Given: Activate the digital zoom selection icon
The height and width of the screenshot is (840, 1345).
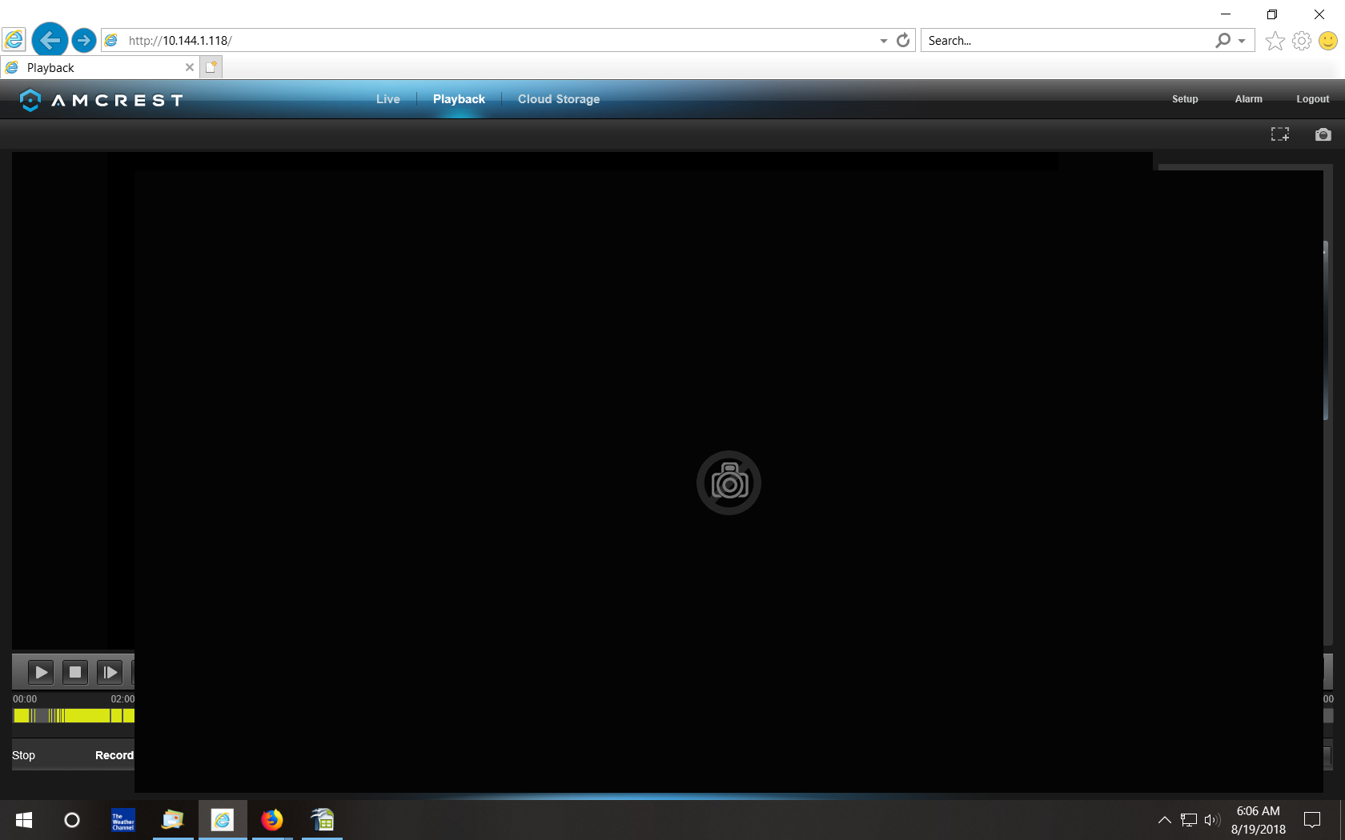Looking at the screenshot, I should pos(1280,134).
